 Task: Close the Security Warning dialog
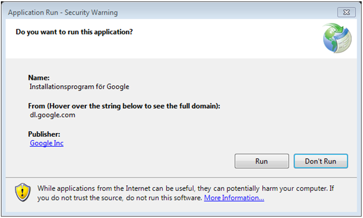[x=346, y=12]
